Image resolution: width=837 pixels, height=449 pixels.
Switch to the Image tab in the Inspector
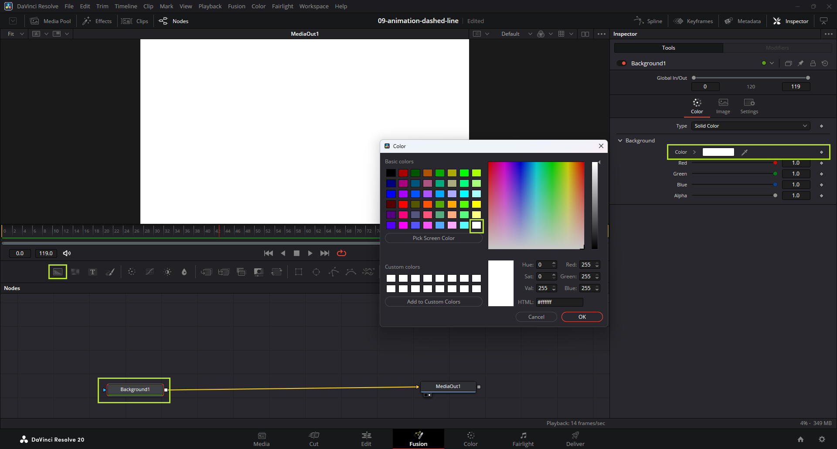coord(723,106)
